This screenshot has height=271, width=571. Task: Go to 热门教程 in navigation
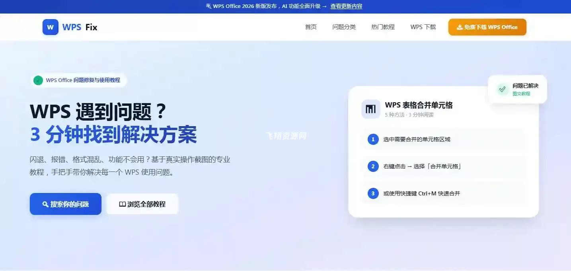point(383,27)
